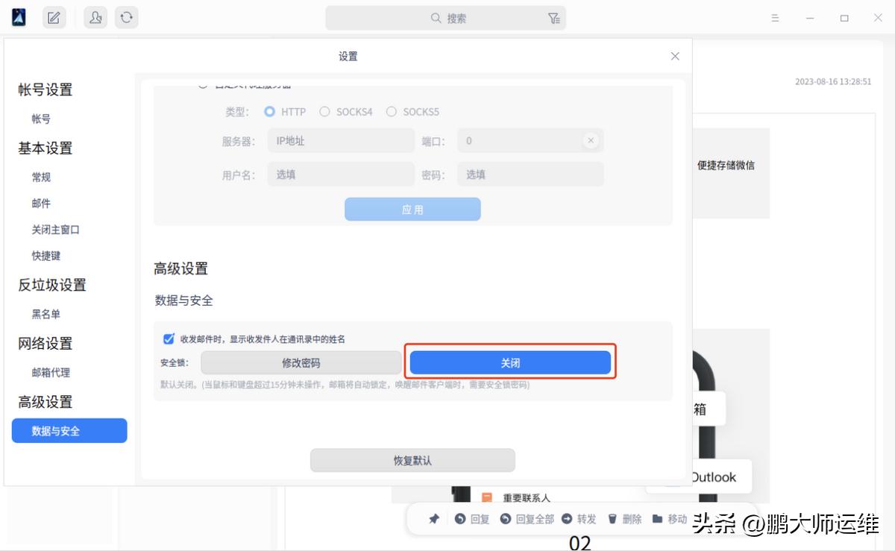Pin the email using the pin icon
The width and height of the screenshot is (895, 551).
coord(433,518)
